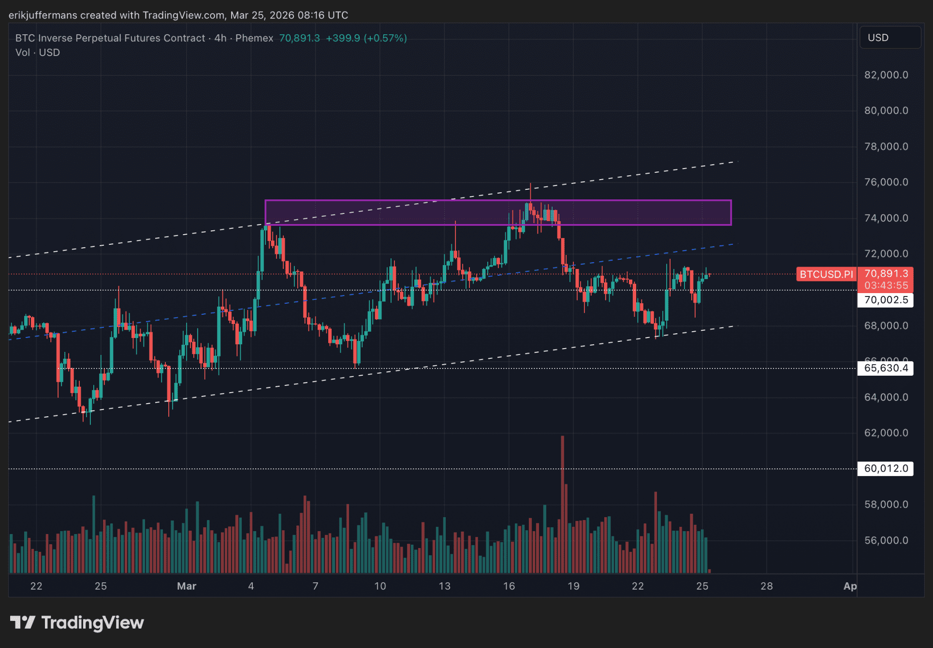This screenshot has width=933, height=648.
Task: Click the 28 date on time axis
Action: point(767,586)
